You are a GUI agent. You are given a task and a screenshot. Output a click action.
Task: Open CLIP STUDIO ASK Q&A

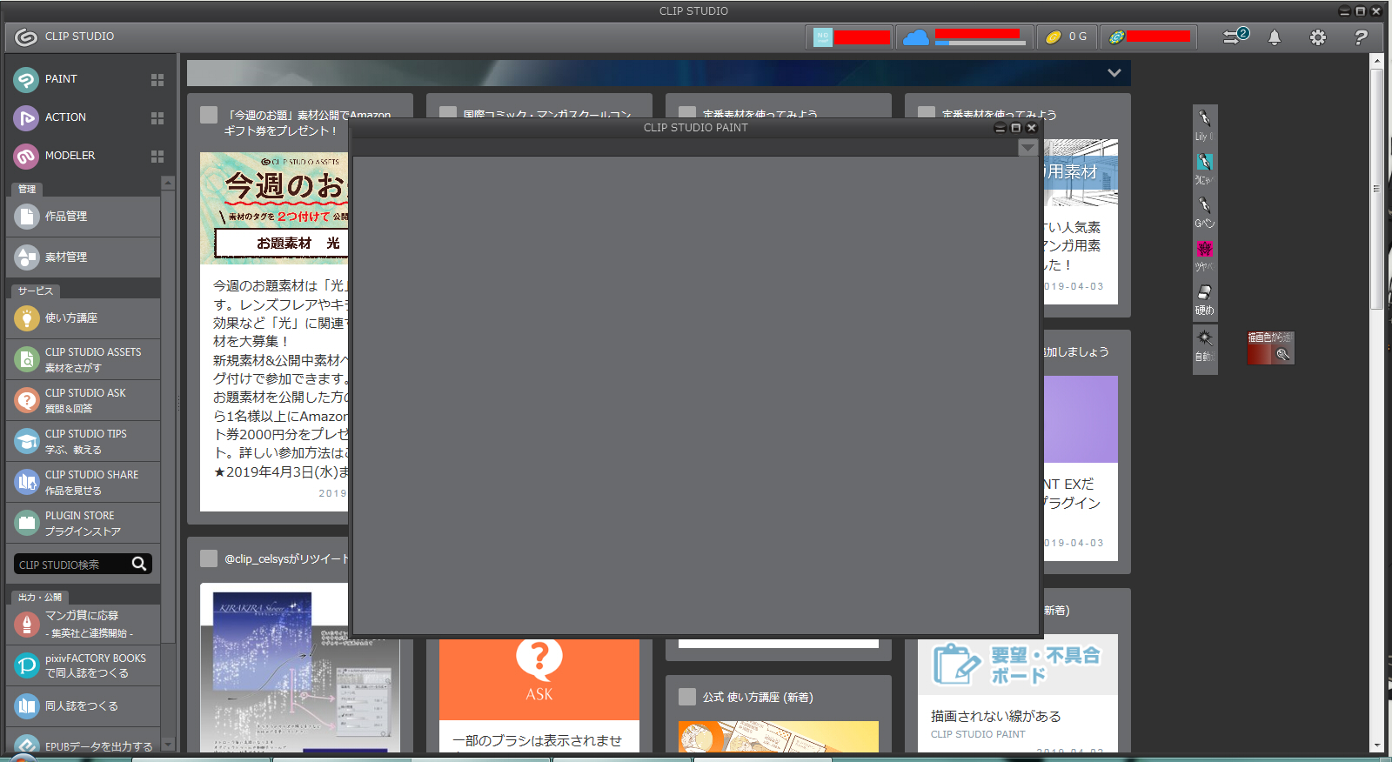[x=83, y=400]
